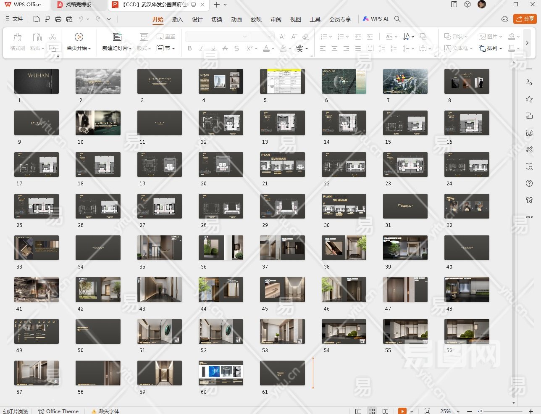Click the help question mark in sidebar

click(529, 183)
